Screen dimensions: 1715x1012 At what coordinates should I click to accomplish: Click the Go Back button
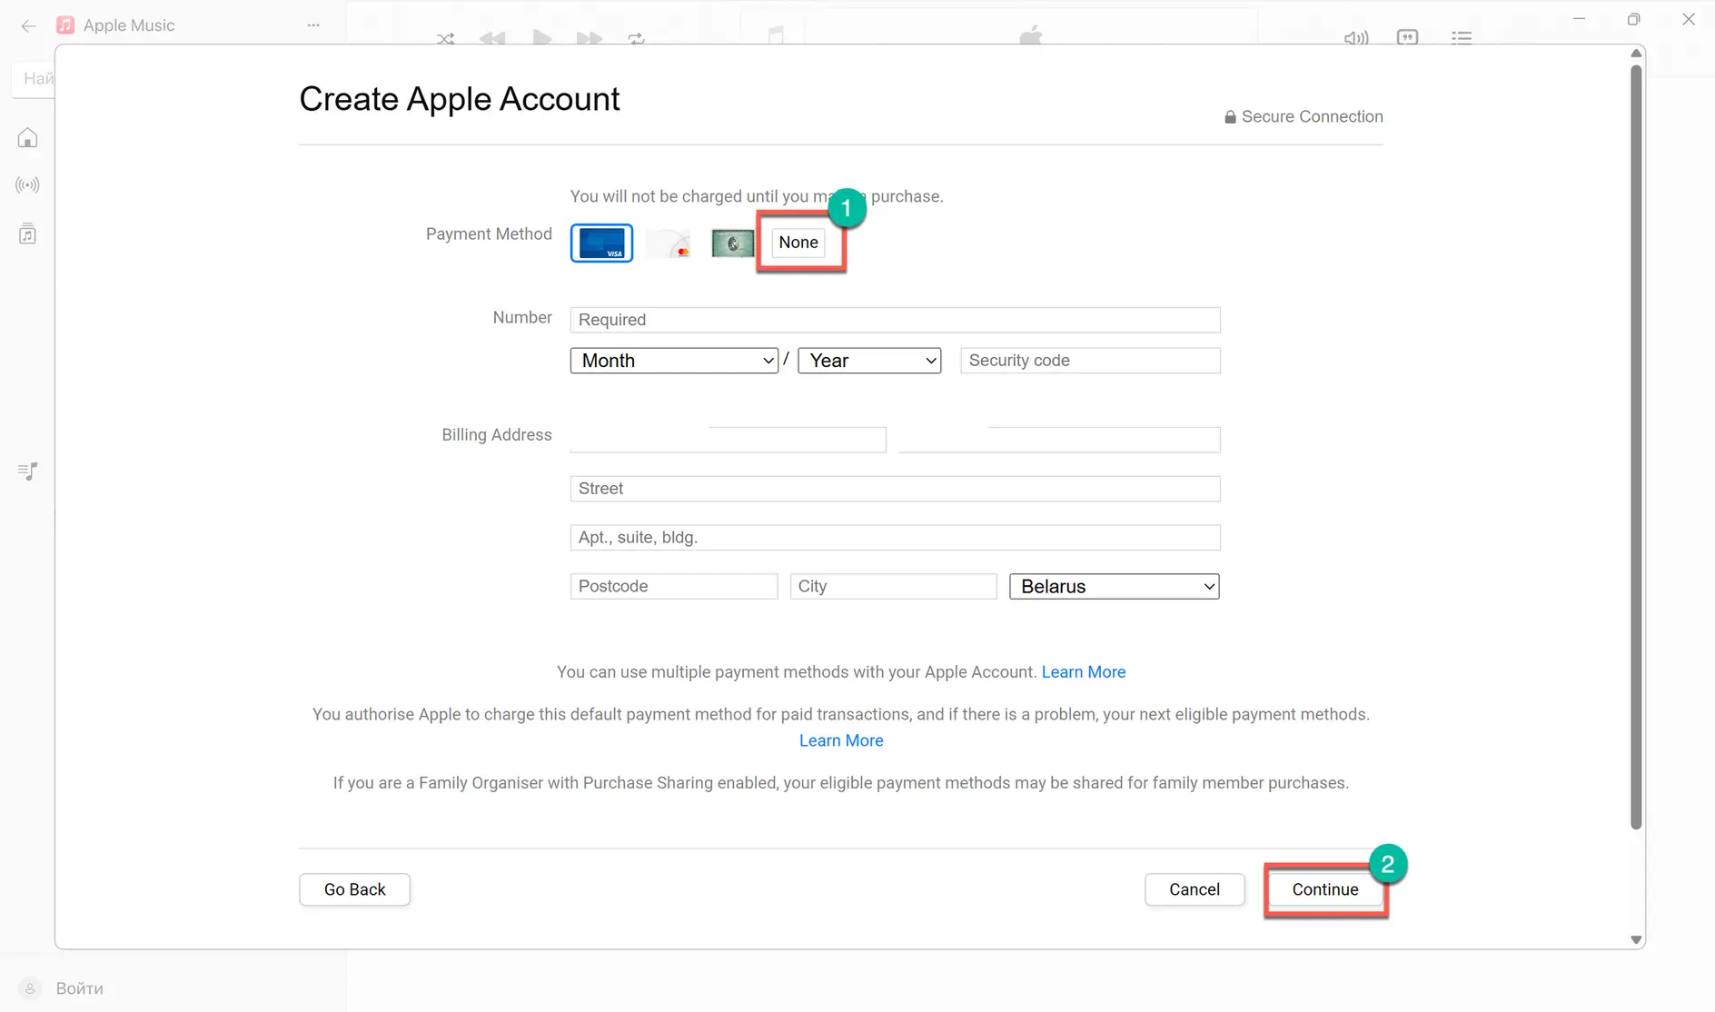pyautogui.click(x=354, y=889)
